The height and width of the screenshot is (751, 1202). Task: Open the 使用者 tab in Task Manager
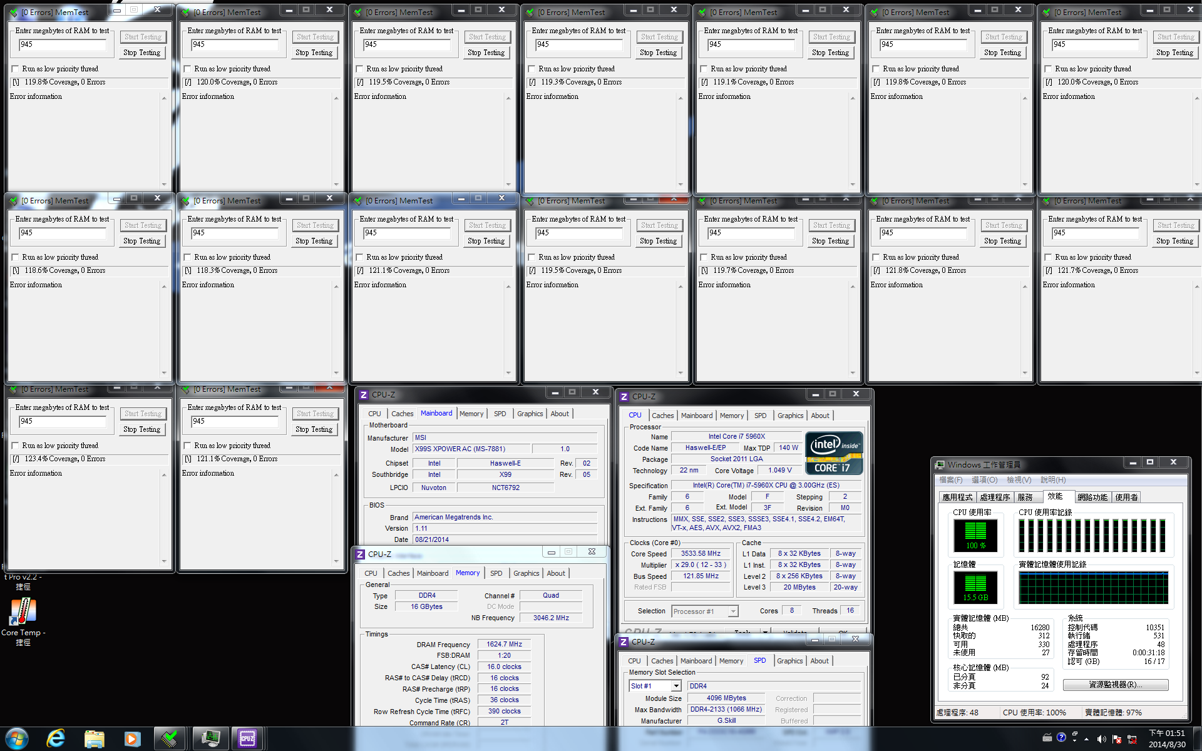pos(1126,497)
